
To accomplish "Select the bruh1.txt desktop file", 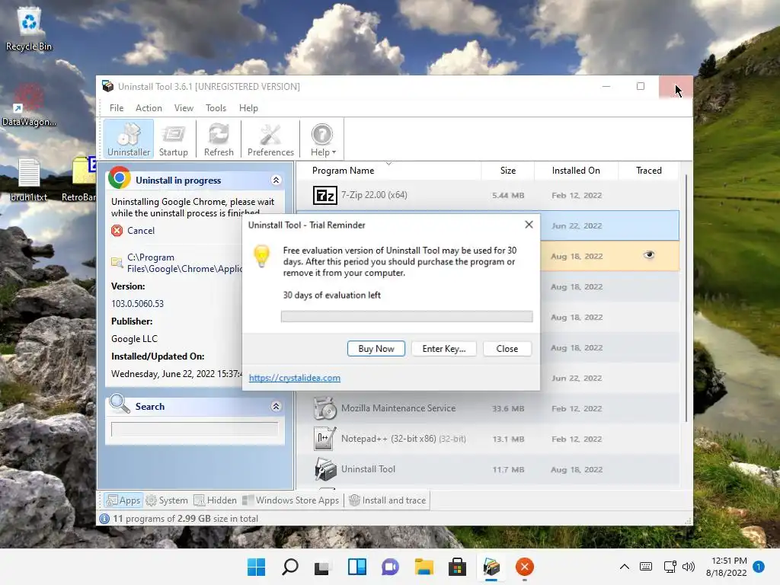I will pyautogui.click(x=29, y=180).
